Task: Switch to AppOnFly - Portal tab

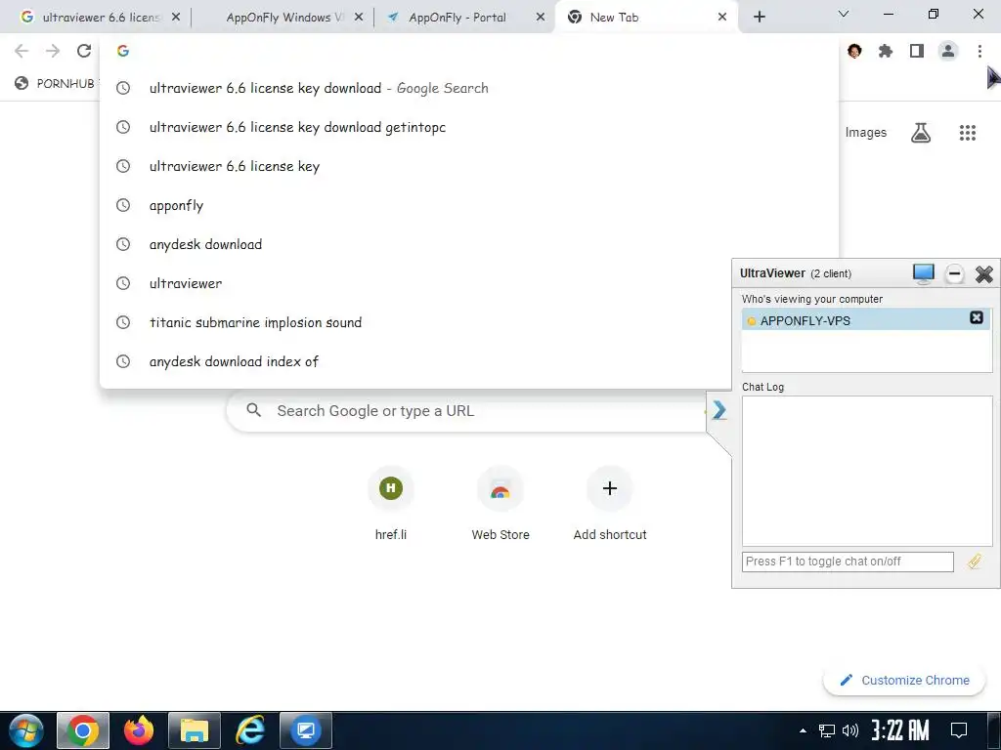Action: tap(457, 18)
